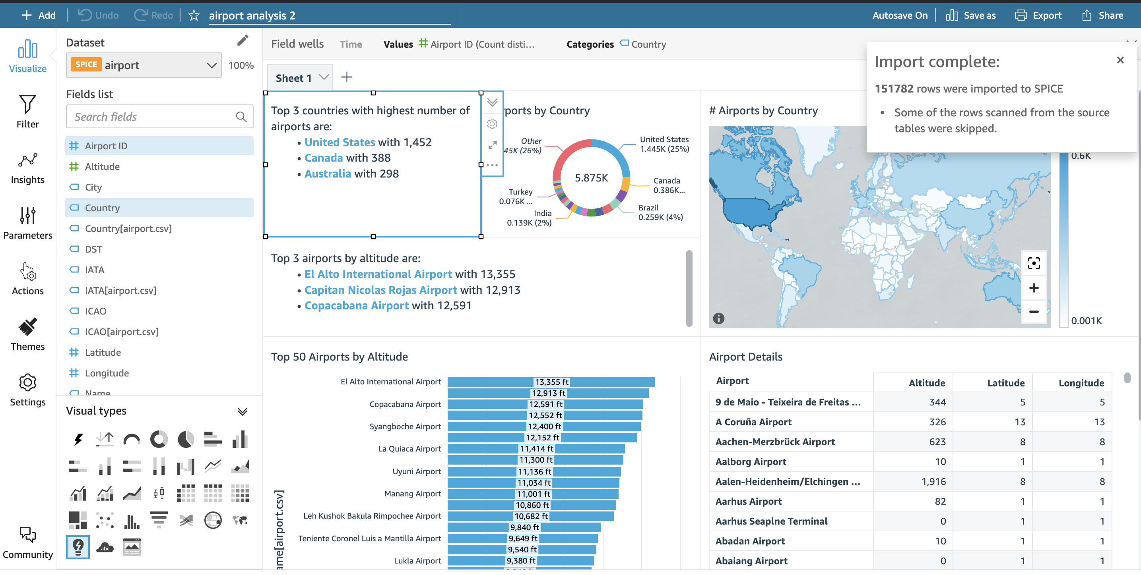Click the pencil icon to edit dataset
The image size is (1141, 575).
coord(243,41)
